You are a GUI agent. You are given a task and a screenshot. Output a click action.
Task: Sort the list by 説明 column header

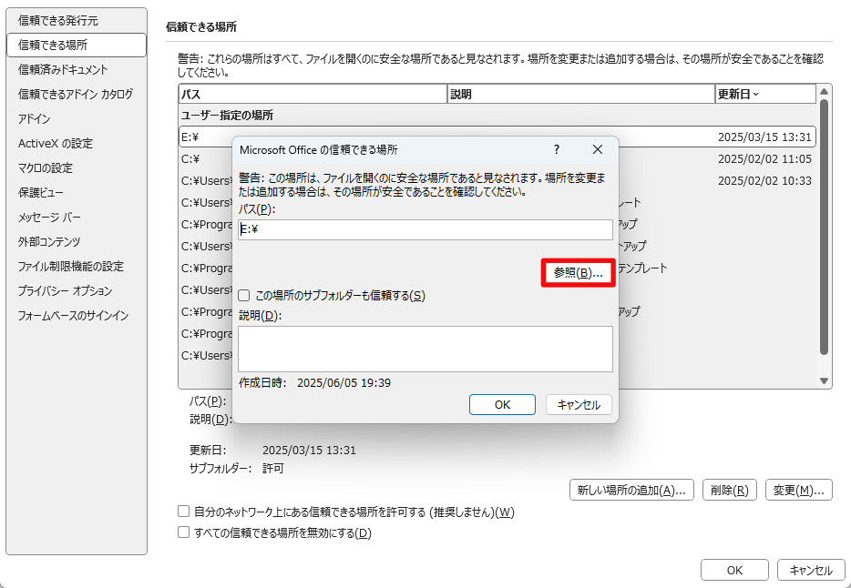(581, 95)
